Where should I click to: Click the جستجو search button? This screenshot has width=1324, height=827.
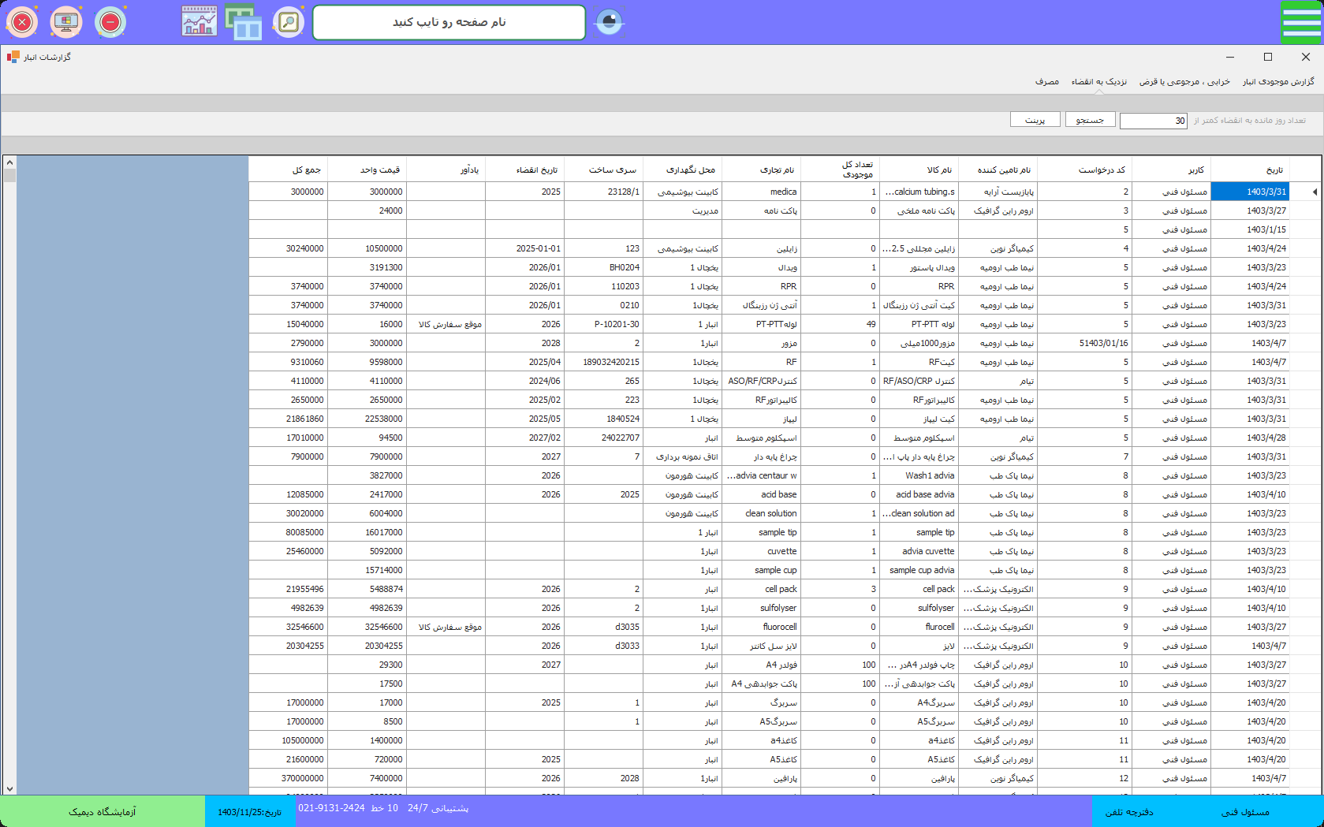(1090, 120)
